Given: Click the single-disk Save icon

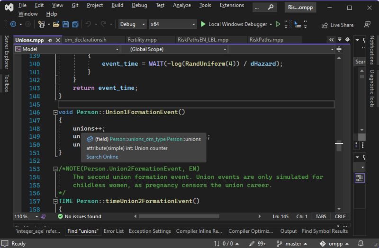Looking at the screenshot, I should coord(65,24).
